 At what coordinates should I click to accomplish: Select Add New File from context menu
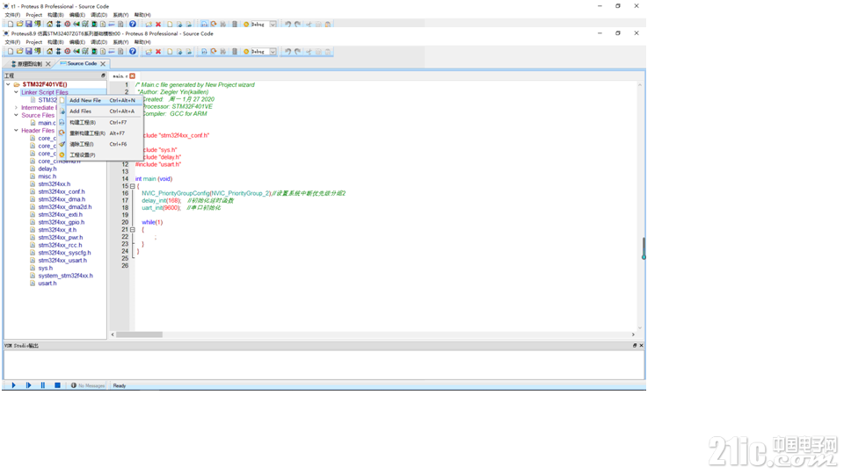[x=102, y=100]
